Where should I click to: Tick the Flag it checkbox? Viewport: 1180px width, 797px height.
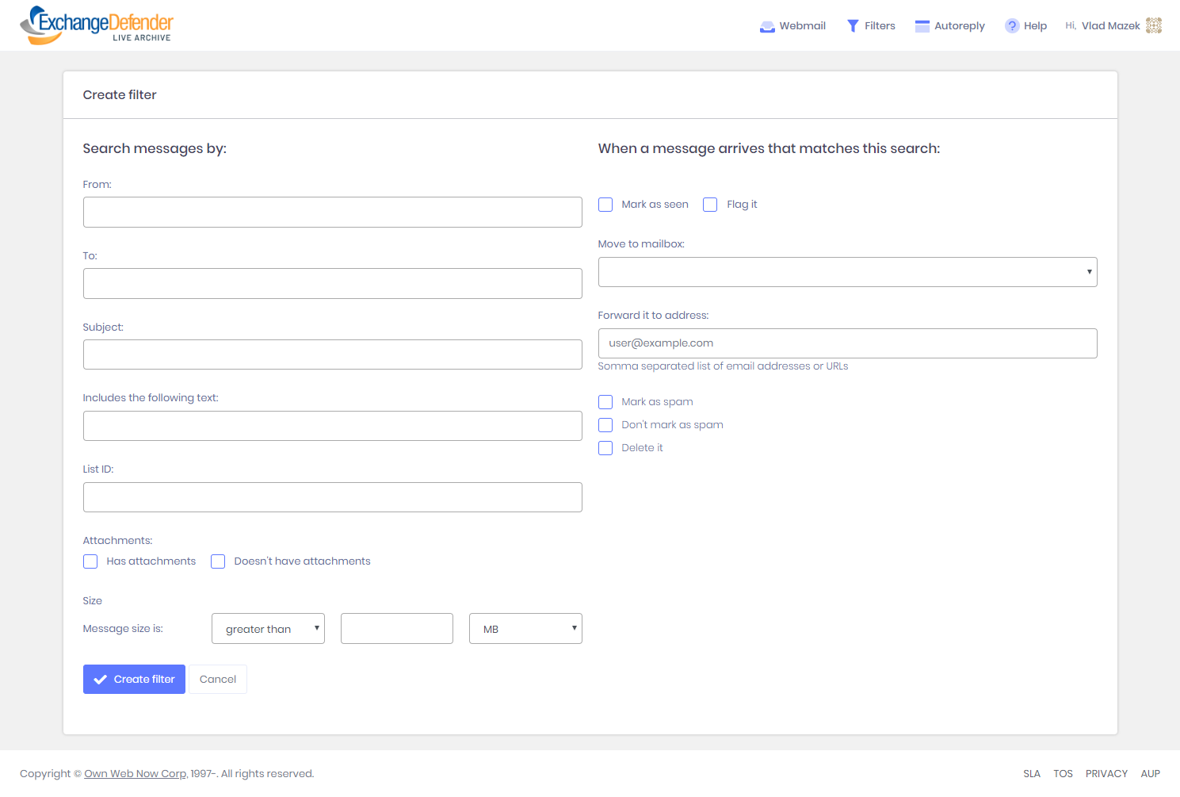click(710, 205)
